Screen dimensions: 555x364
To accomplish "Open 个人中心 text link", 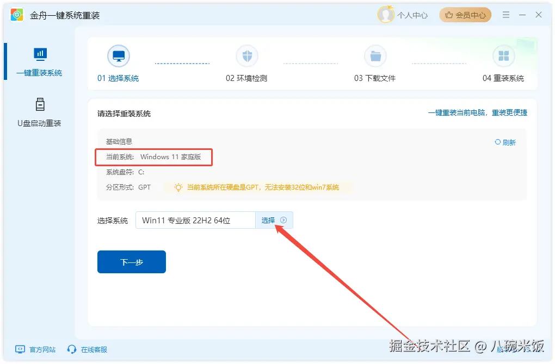I will [x=412, y=15].
